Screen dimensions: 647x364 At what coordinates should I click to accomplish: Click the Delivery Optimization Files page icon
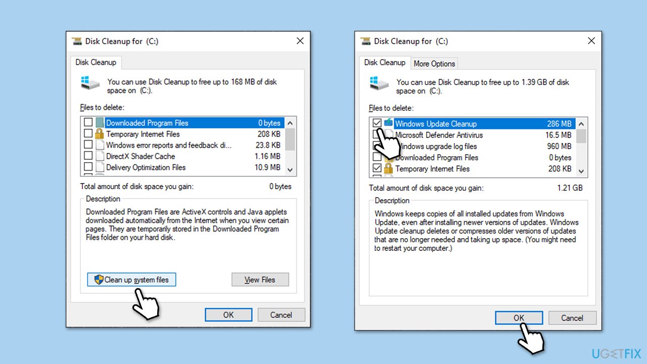point(100,167)
